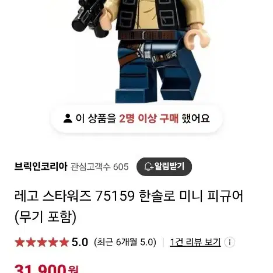Viewport: 273px width, 273px height.
Task: Open the minifigure product image
Action: (x=137, y=51)
